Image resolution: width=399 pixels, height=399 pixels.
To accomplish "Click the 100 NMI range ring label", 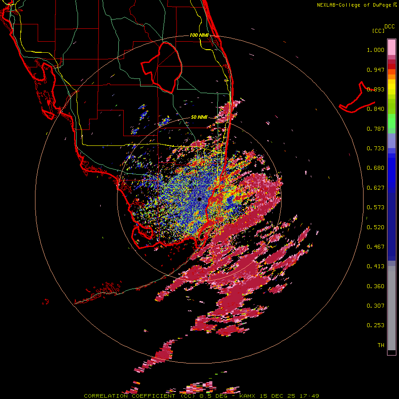I will 199,35.
